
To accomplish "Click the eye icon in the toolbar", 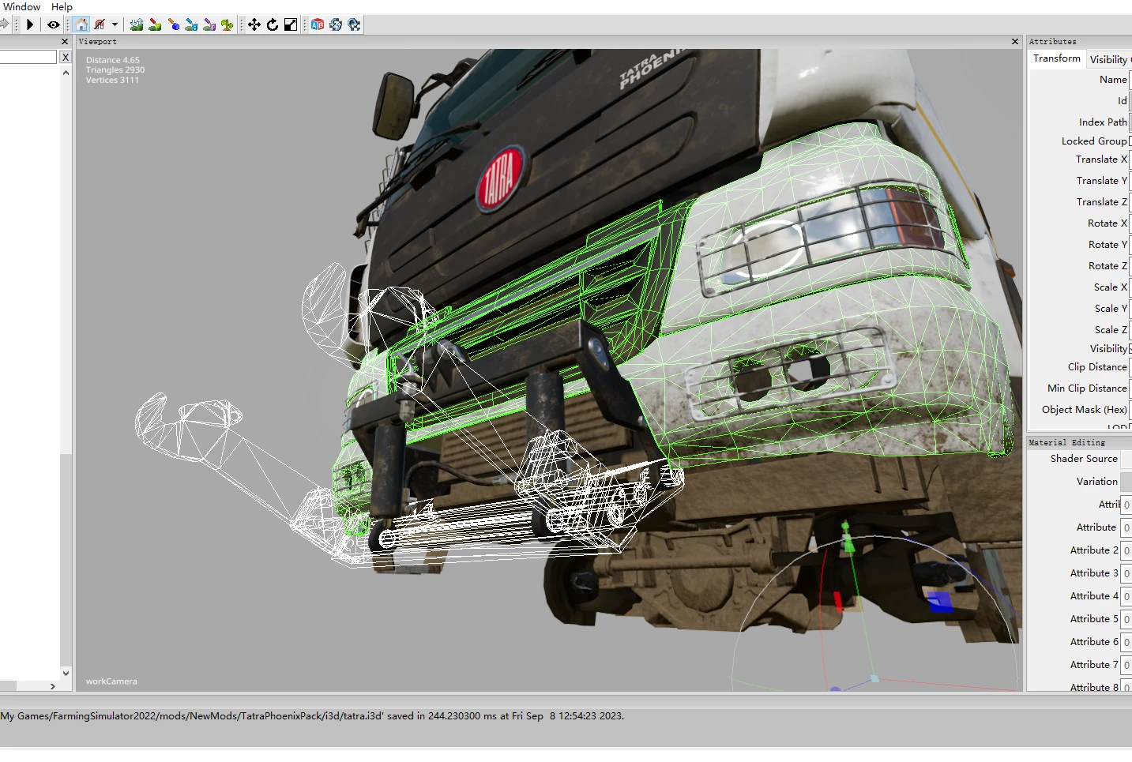I will point(54,25).
